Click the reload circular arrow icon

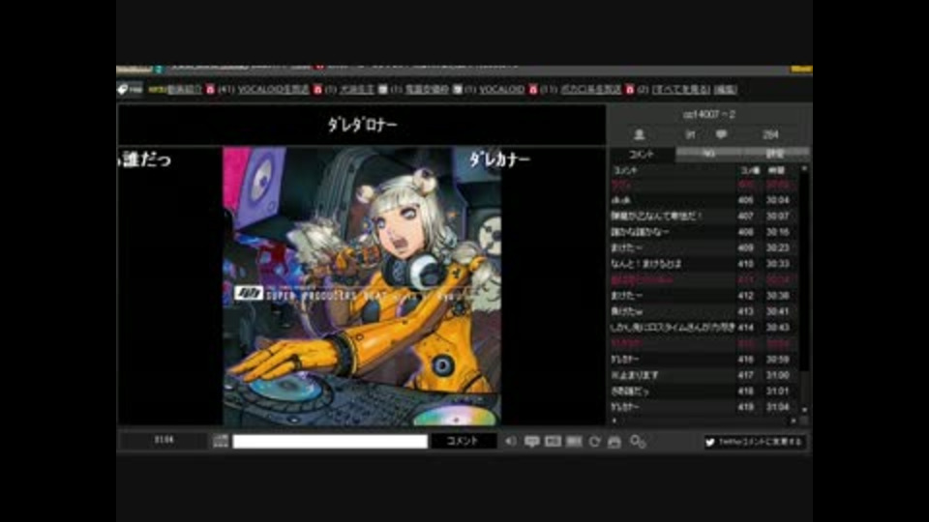pyautogui.click(x=594, y=442)
